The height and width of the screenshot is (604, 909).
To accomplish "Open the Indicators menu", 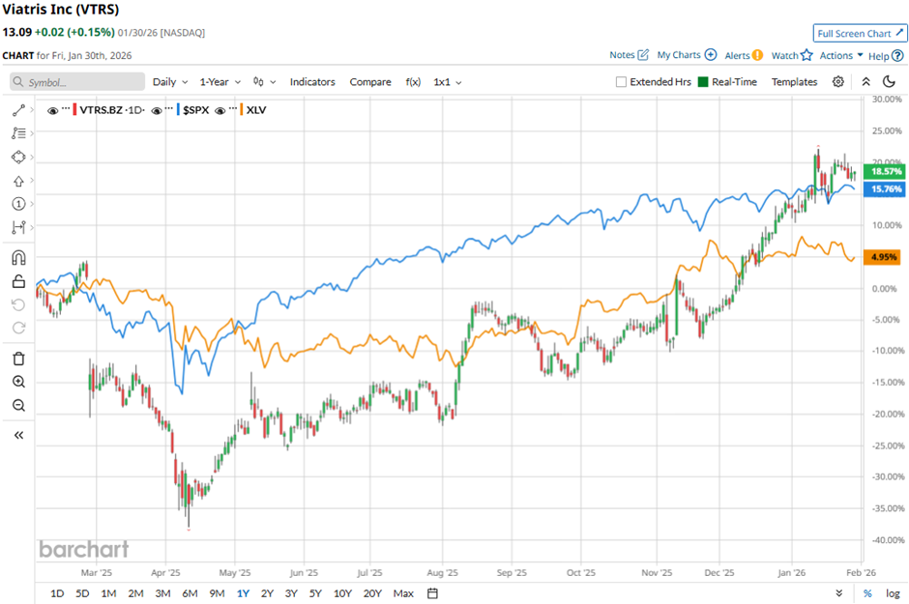I will 312,82.
